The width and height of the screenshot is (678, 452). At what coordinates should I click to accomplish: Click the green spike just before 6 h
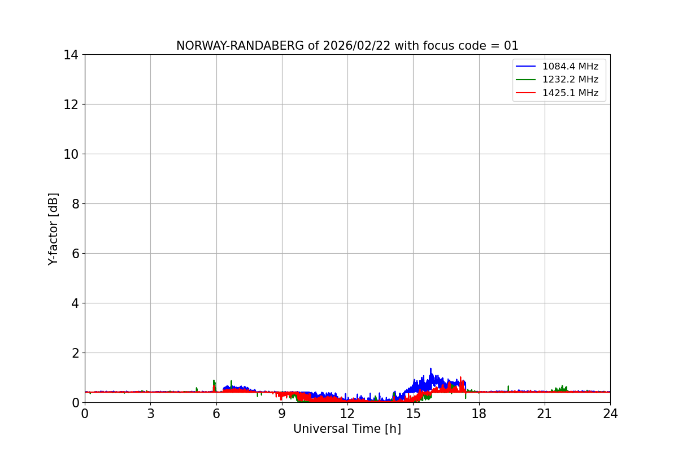[x=214, y=384]
